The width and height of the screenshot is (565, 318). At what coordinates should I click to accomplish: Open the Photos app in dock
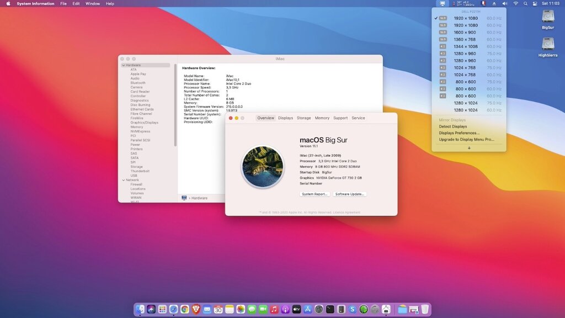click(x=241, y=309)
